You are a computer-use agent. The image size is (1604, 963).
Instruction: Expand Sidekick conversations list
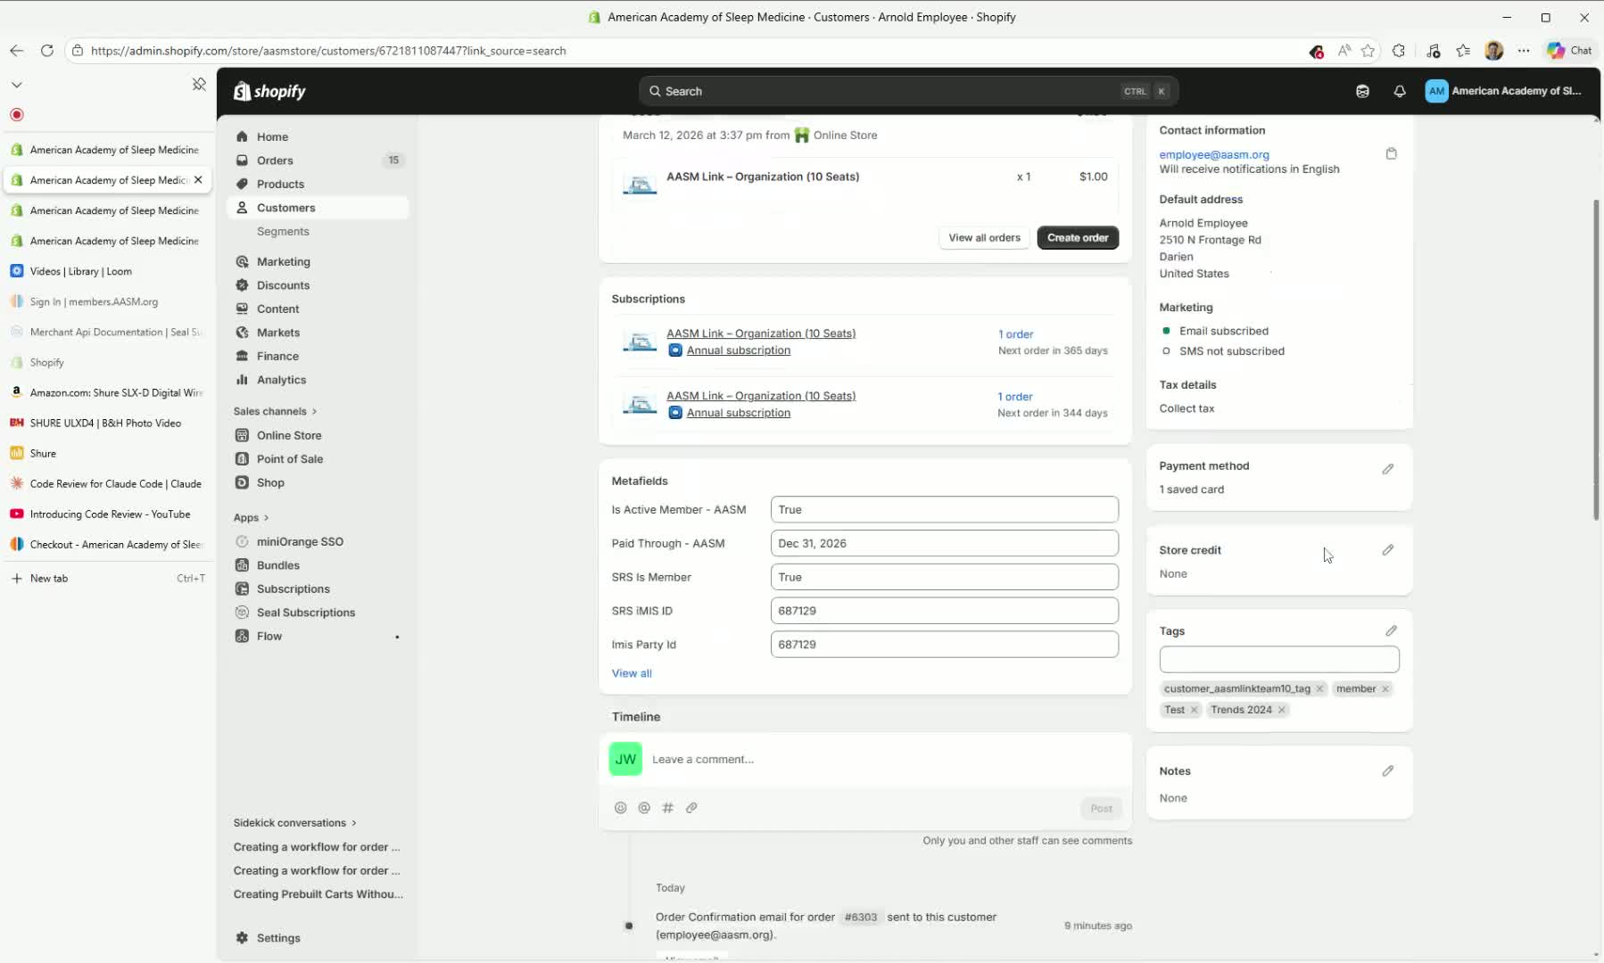click(294, 823)
